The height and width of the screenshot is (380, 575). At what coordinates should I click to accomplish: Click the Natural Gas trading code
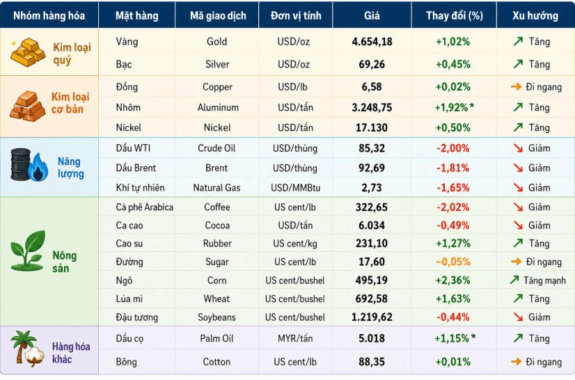[216, 188]
